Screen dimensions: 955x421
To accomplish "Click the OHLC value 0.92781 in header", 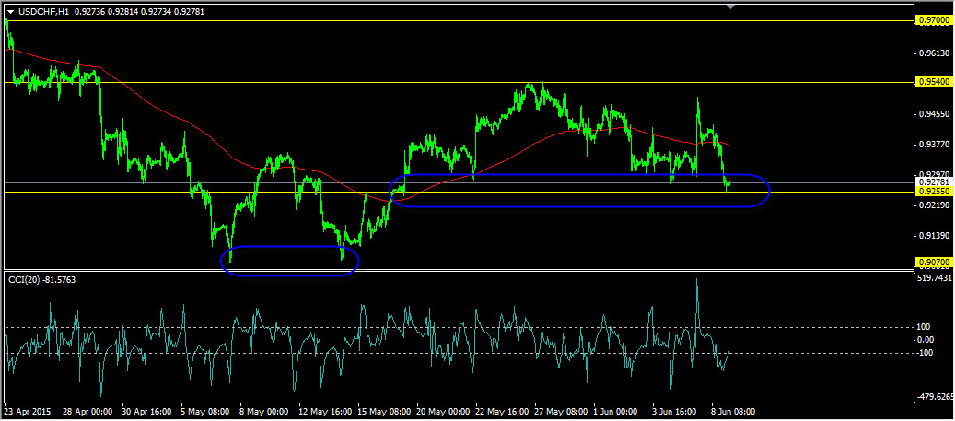I will pyautogui.click(x=188, y=12).
